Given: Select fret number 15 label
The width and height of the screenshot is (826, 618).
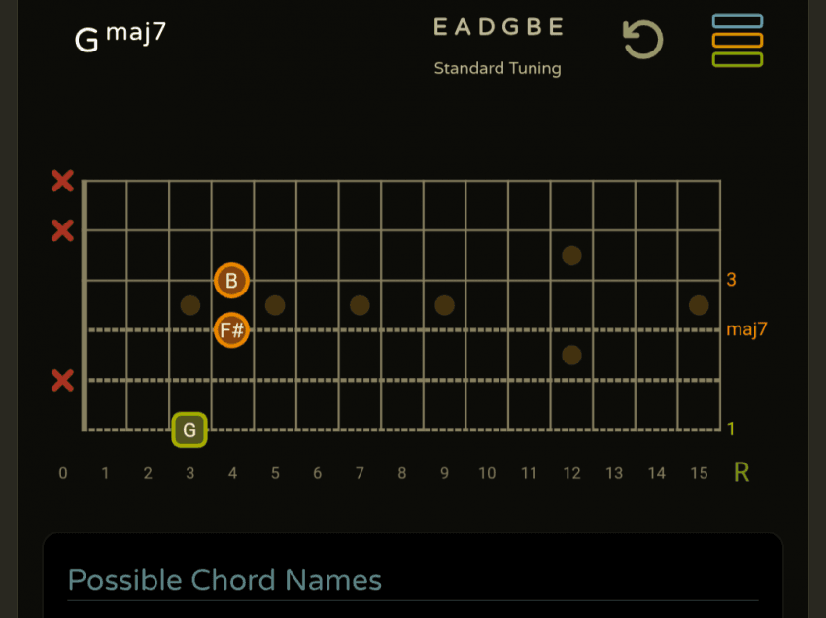Looking at the screenshot, I should point(699,473).
